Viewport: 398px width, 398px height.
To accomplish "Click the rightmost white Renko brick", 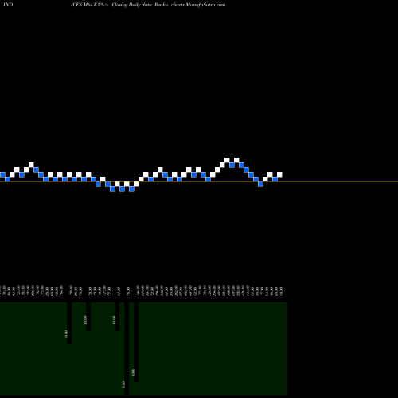I will click(x=279, y=174).
